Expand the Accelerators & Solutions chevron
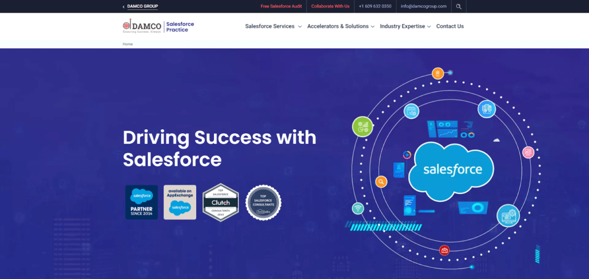589x279 pixels. tap(372, 26)
